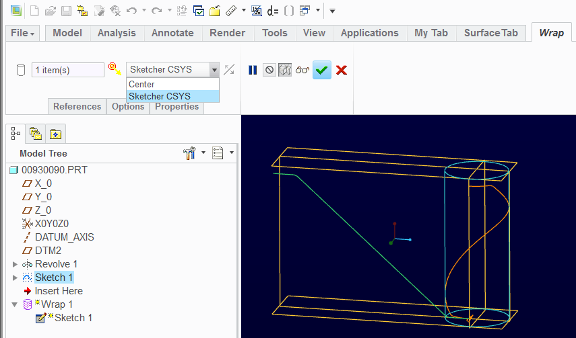Click the Measure ruler icon

[230, 11]
